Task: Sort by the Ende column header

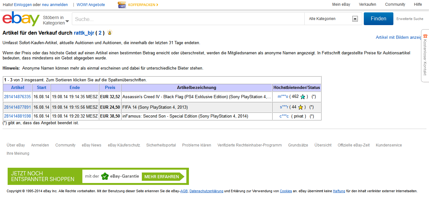Action: pos(75,87)
